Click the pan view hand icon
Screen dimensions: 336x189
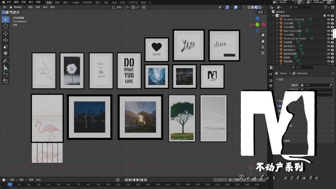pos(263,41)
